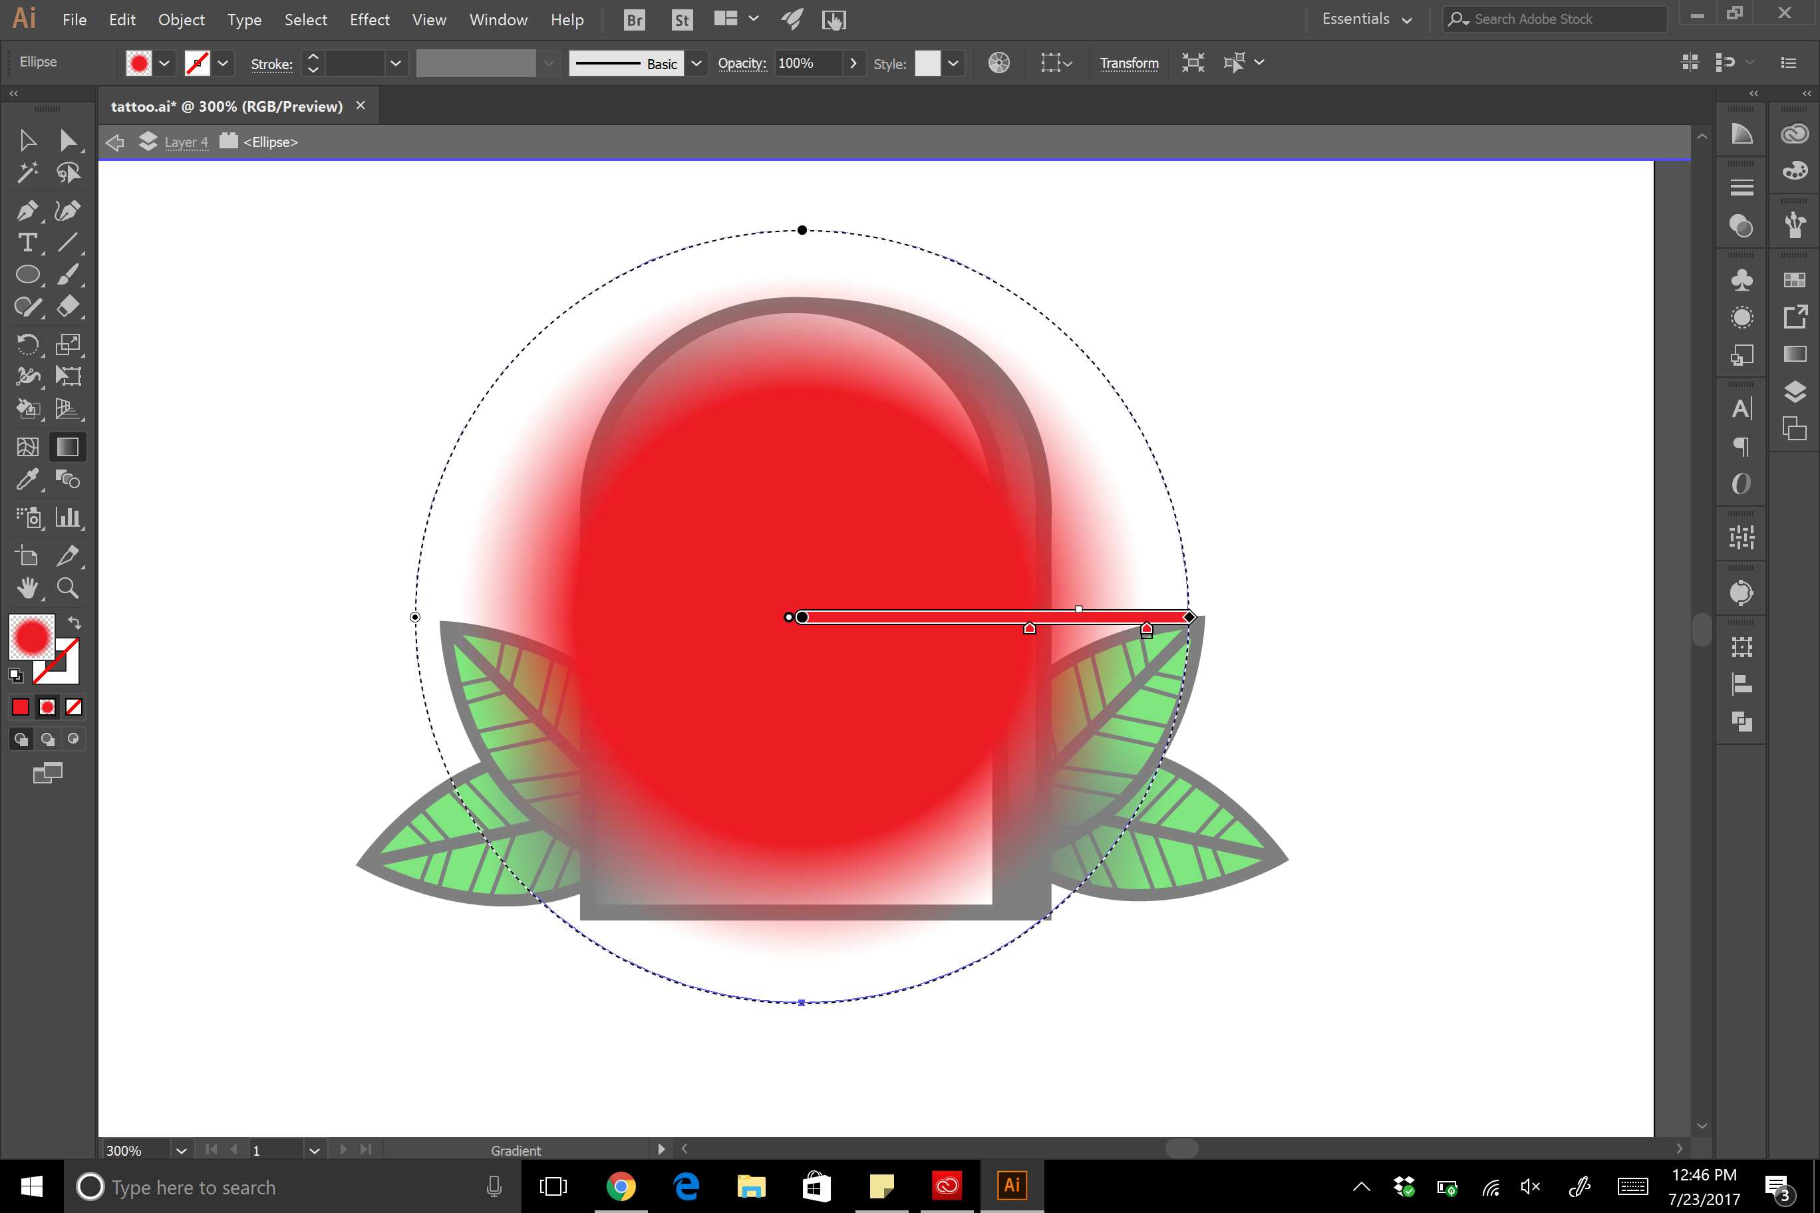Open the Effect menu
Screen dimensions: 1820x1213
[369, 19]
